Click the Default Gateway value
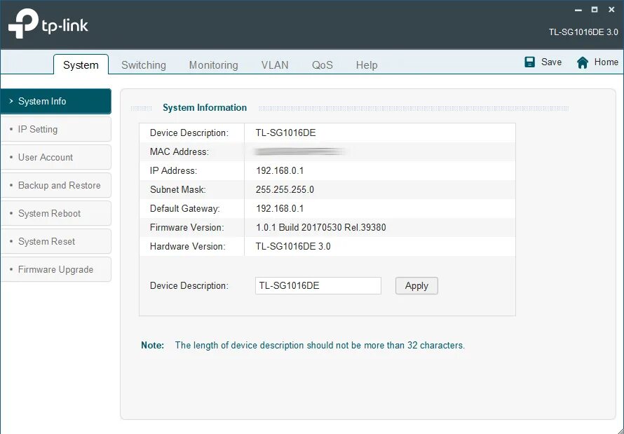Viewport: 624px width, 434px height. click(280, 208)
